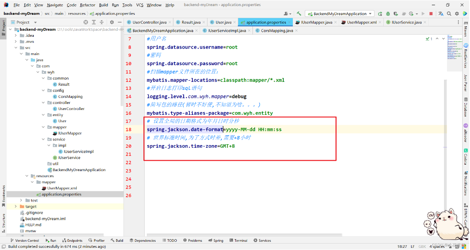Expand all nodes in Project panel
Screen dimensions: 470x250
[94, 22]
